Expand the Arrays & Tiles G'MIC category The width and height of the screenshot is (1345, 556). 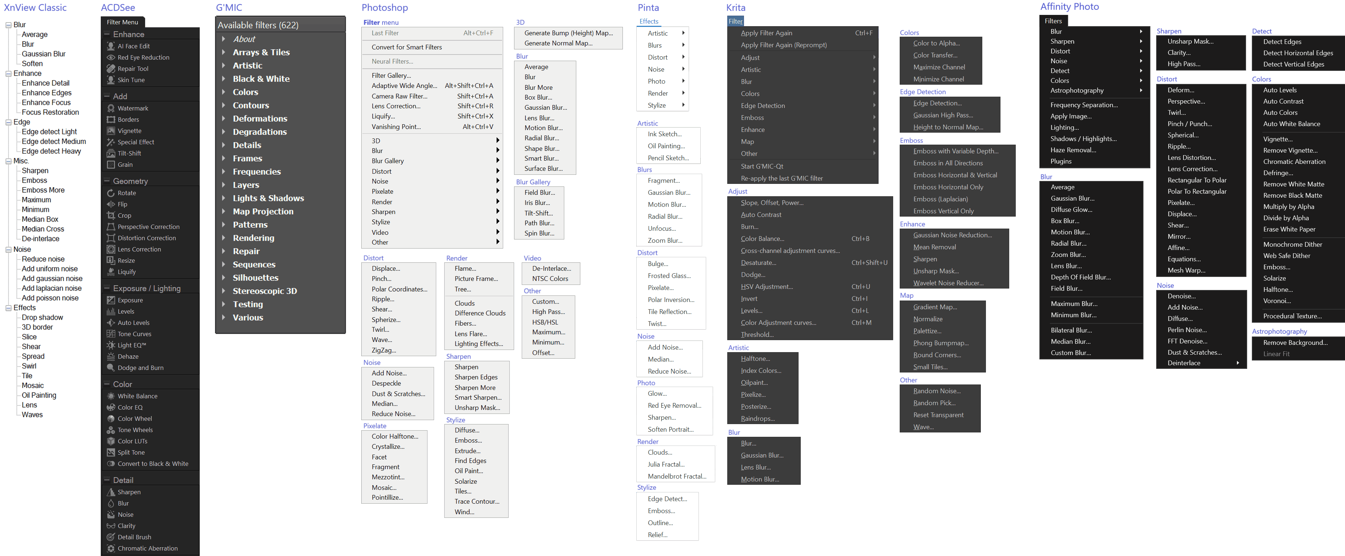pos(223,52)
